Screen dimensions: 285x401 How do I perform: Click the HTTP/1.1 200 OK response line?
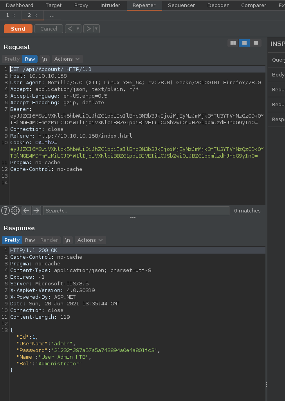pos(34,250)
